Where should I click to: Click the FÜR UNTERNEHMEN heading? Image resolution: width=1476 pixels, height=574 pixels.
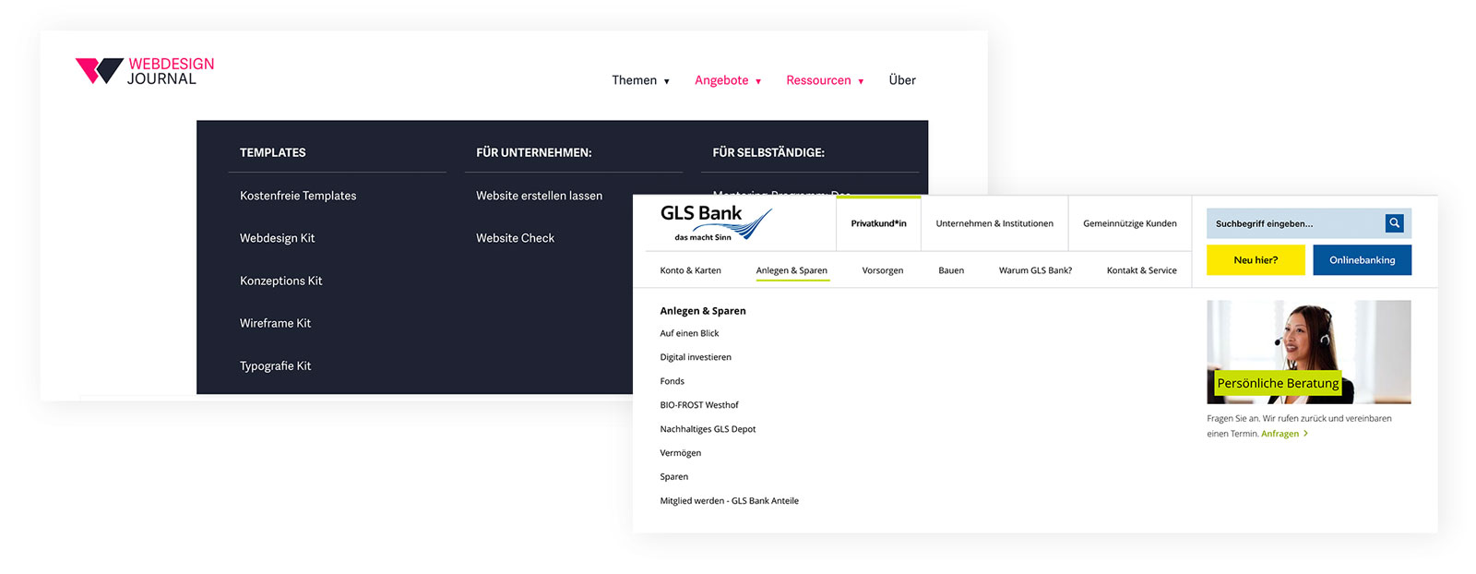pyautogui.click(x=533, y=152)
